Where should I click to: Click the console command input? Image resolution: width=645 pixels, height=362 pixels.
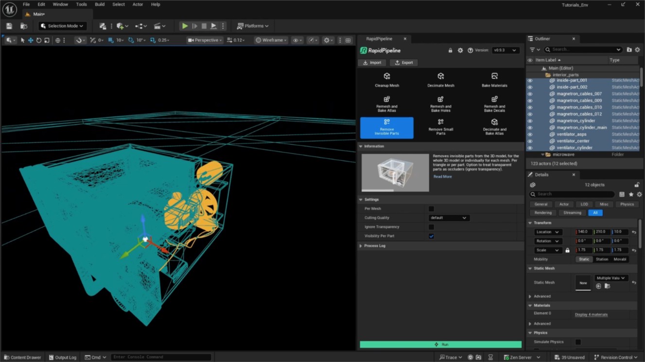[x=161, y=357]
